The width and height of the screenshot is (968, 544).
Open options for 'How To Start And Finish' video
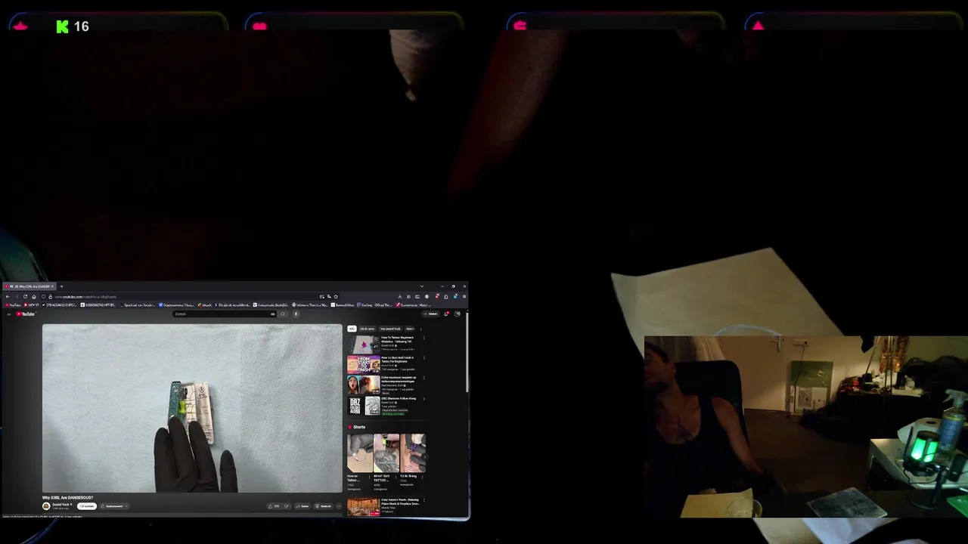(x=424, y=358)
